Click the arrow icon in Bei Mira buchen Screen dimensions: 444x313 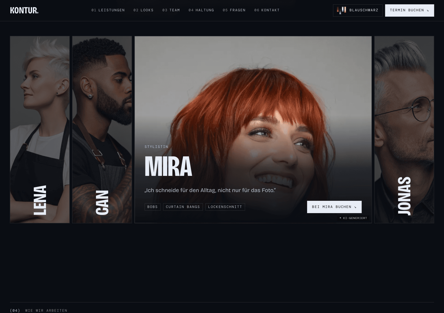click(x=355, y=207)
